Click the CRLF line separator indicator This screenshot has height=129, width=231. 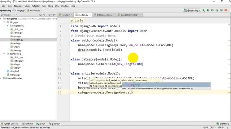tap(213, 128)
